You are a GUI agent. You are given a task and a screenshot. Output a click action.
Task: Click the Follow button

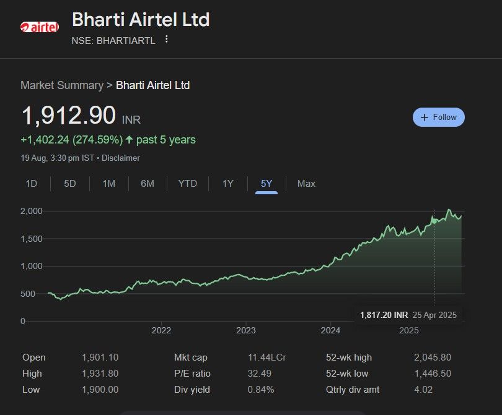coord(439,117)
